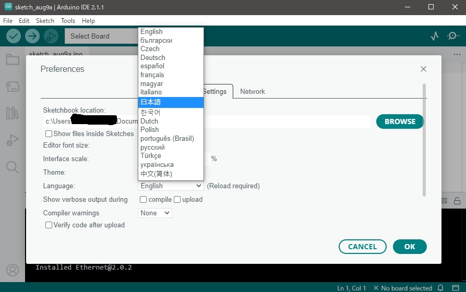Click the Sketchbook location path field
The image size is (466, 292).
click(207, 121)
